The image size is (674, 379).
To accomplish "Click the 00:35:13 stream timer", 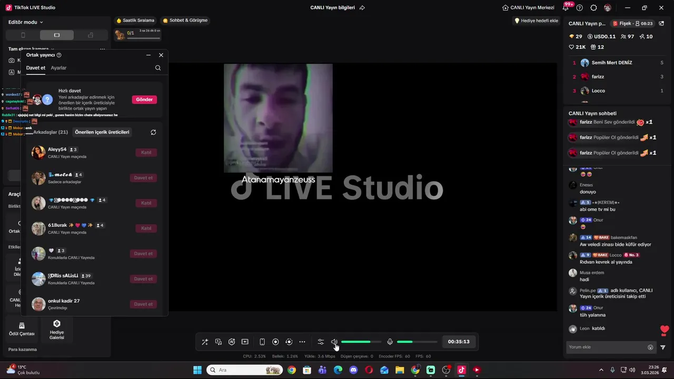I will click(x=459, y=342).
